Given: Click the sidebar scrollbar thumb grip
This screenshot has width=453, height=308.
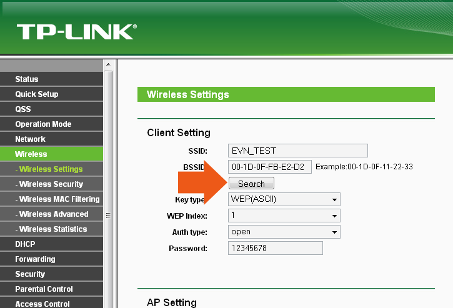Looking at the screenshot, I should point(108,216).
